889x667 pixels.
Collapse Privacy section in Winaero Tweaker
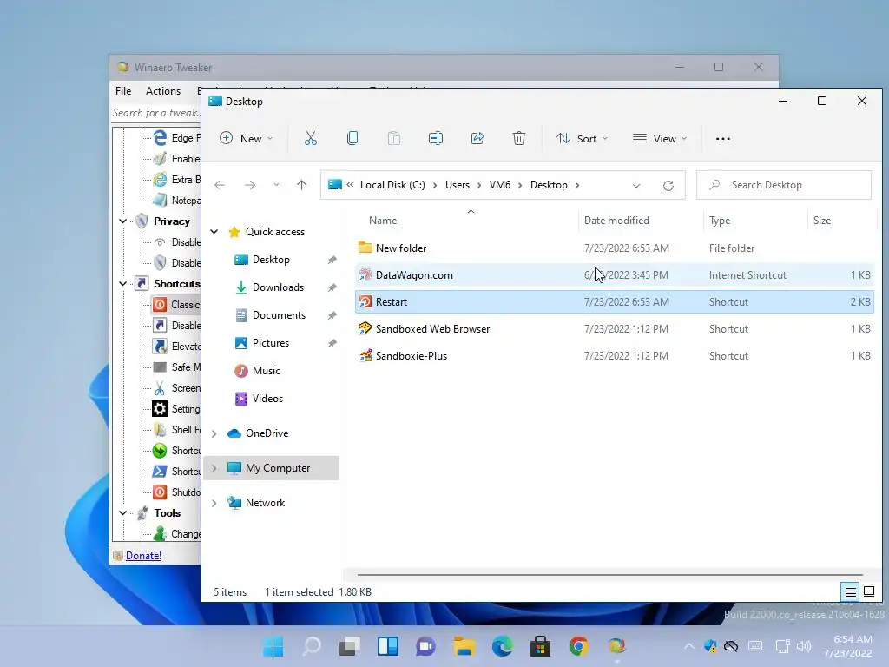(123, 221)
